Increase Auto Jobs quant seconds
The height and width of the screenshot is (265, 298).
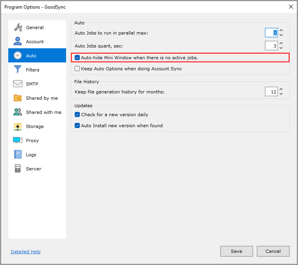[281, 43]
